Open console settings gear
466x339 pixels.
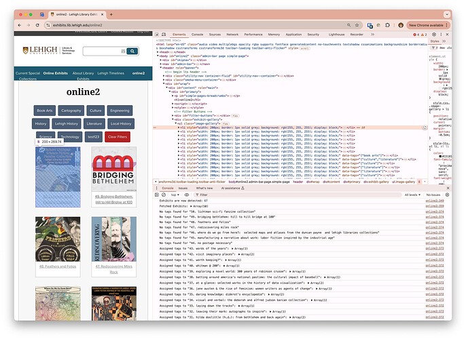tap(447, 195)
